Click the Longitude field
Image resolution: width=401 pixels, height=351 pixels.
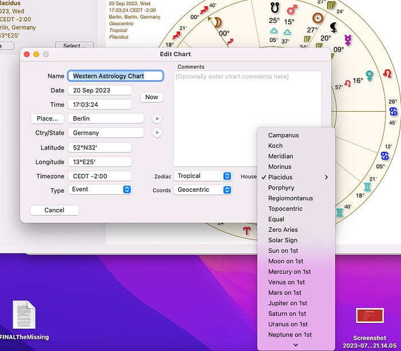[100, 162]
